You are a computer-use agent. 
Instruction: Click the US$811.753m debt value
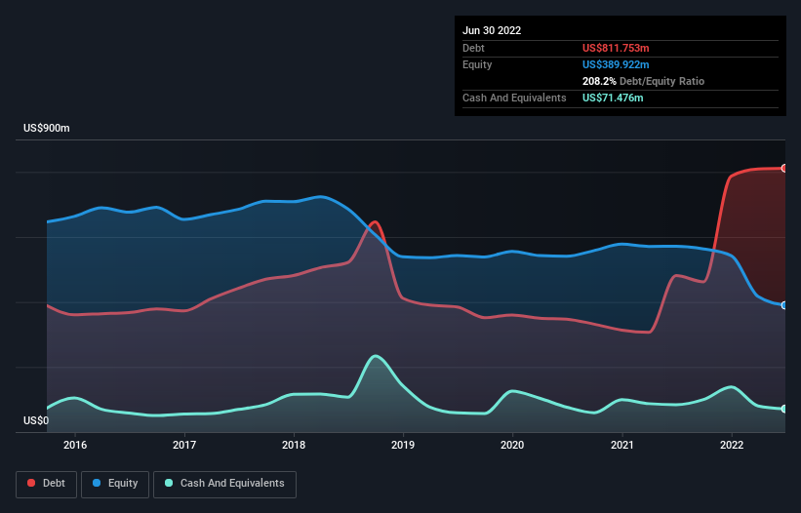(616, 48)
